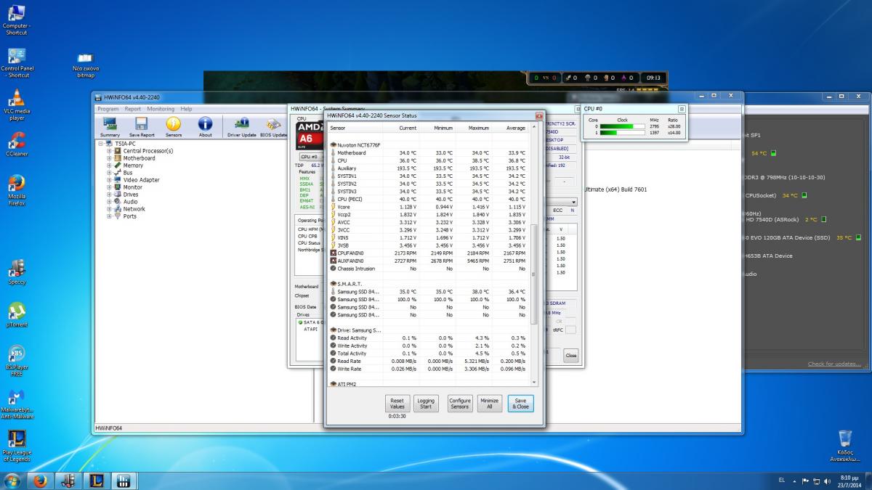This screenshot has width=872, height=490.
Task: Click the HWiNFO taskbar button
Action: coord(123,481)
